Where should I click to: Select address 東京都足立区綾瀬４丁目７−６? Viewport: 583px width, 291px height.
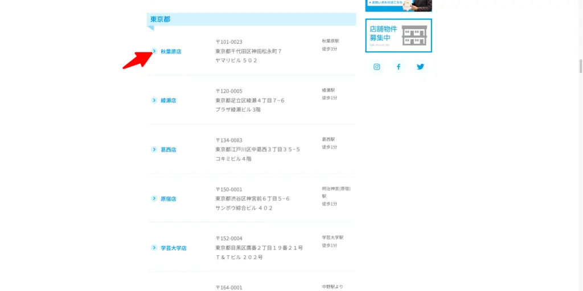250,100
